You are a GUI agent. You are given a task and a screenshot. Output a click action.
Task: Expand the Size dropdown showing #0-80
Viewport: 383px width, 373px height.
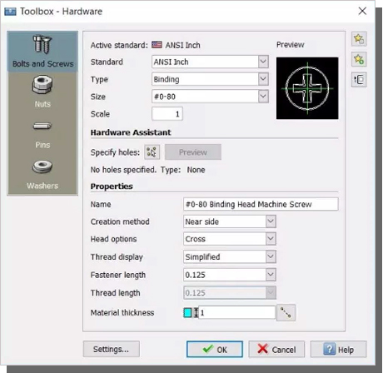point(263,97)
